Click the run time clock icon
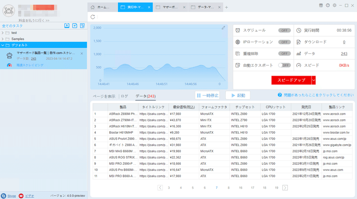The image size is (357, 199). tap(299, 30)
